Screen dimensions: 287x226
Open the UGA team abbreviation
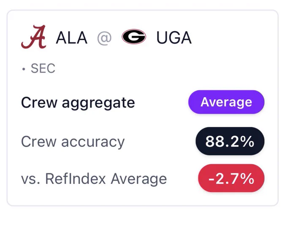[x=174, y=38]
